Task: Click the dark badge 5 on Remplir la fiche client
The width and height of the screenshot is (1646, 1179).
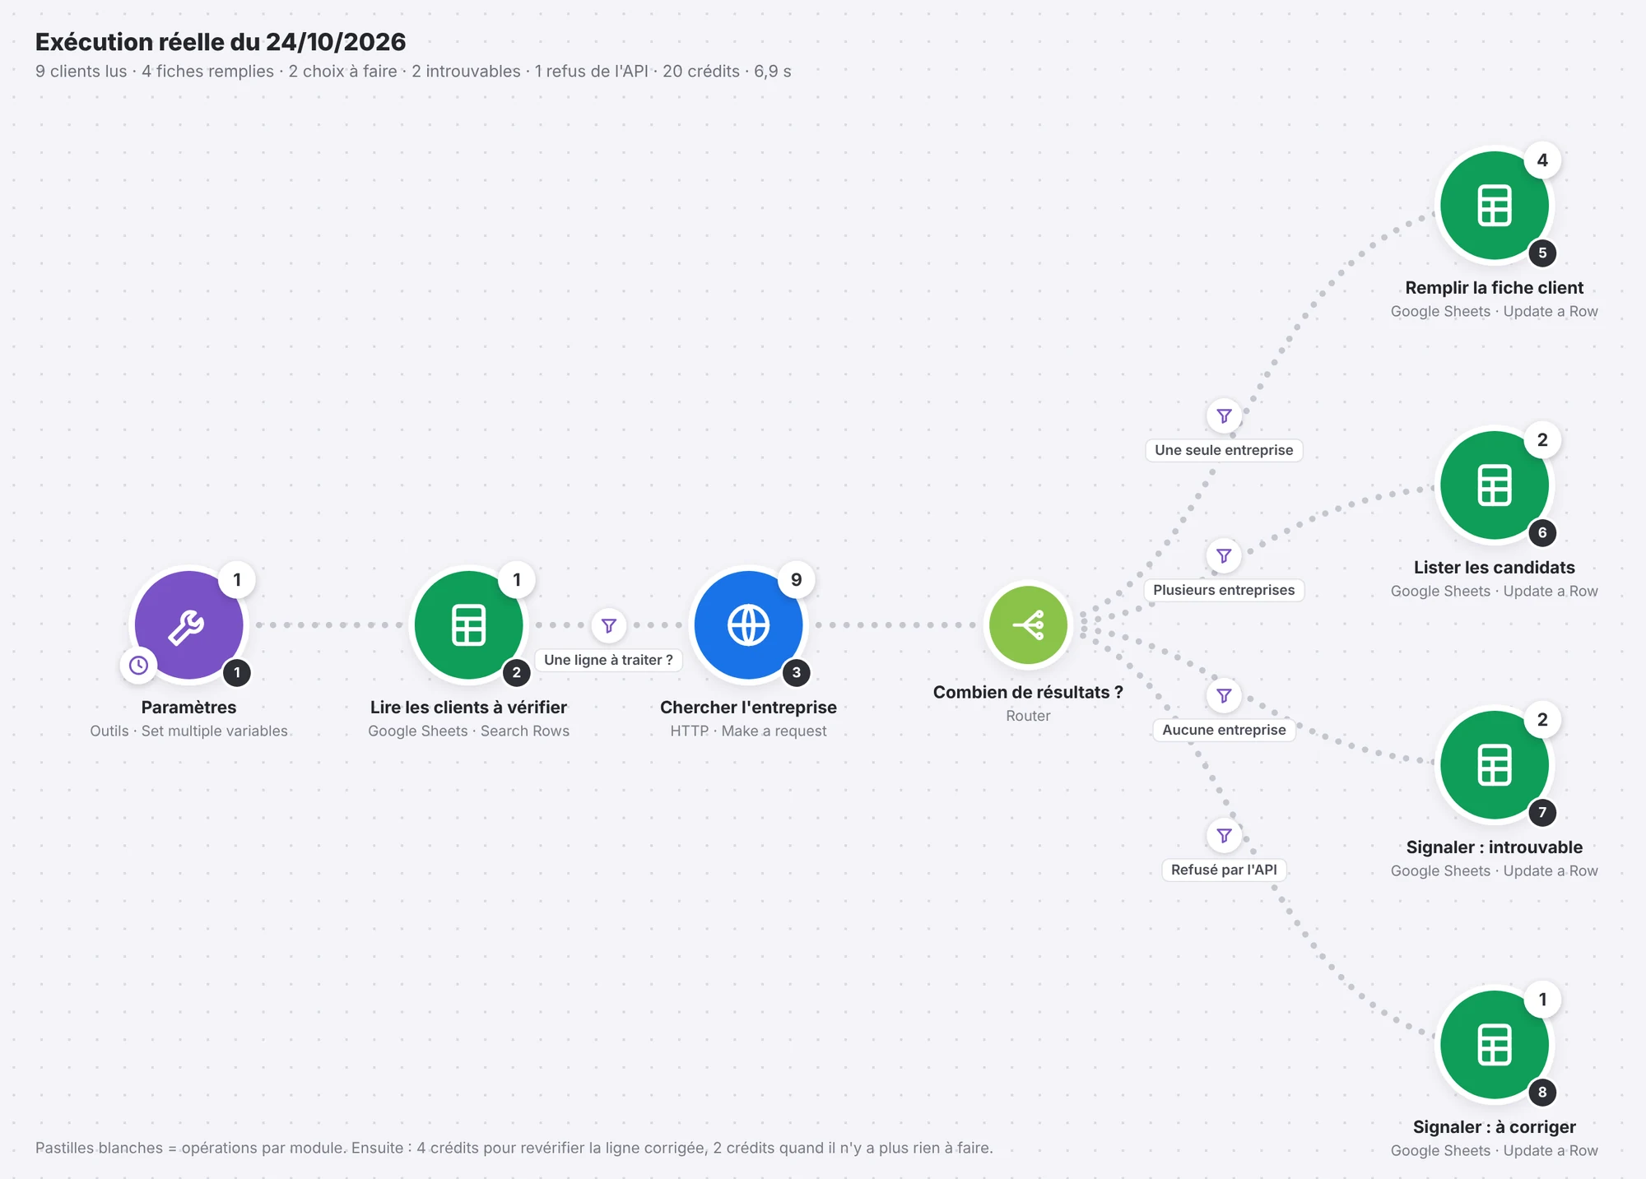Action: (x=1542, y=253)
